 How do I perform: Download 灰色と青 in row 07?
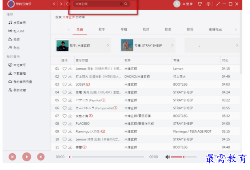click(x=70, y=116)
